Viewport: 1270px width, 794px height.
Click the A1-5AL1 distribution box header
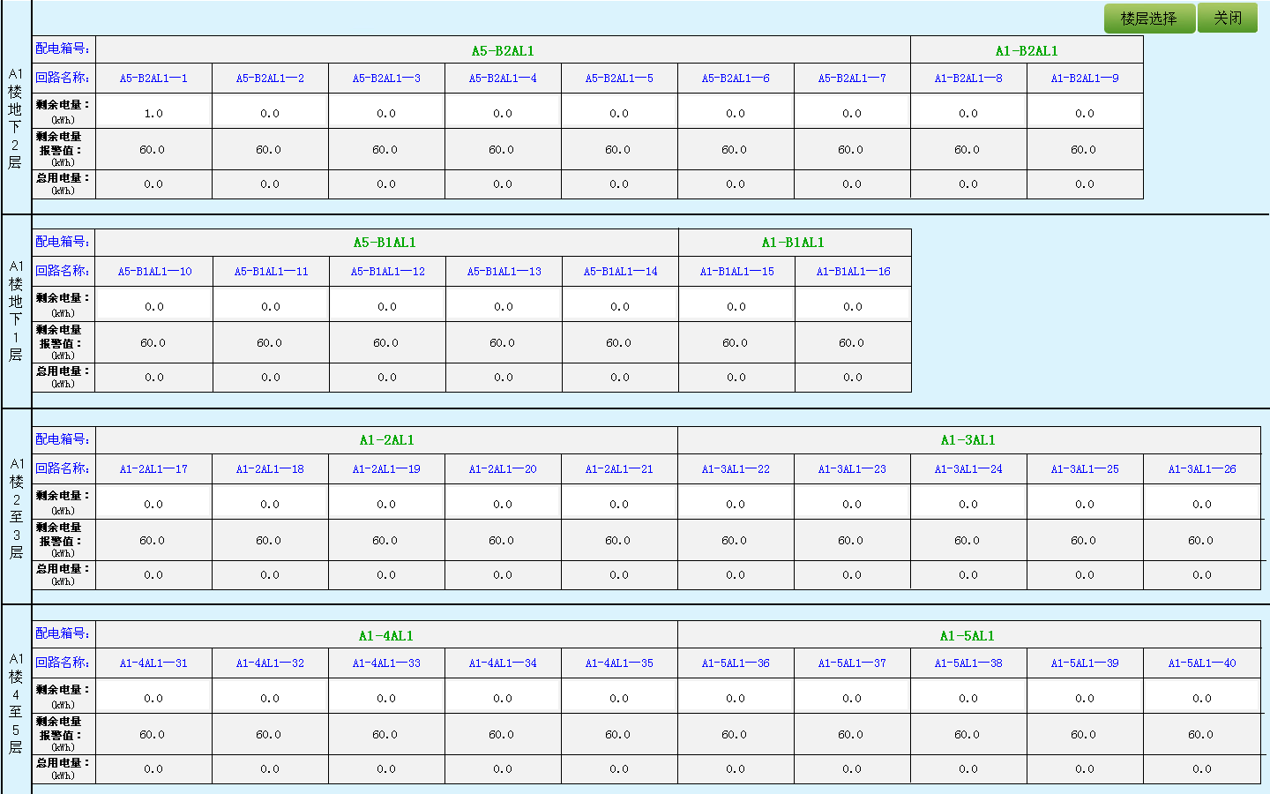coord(967,636)
